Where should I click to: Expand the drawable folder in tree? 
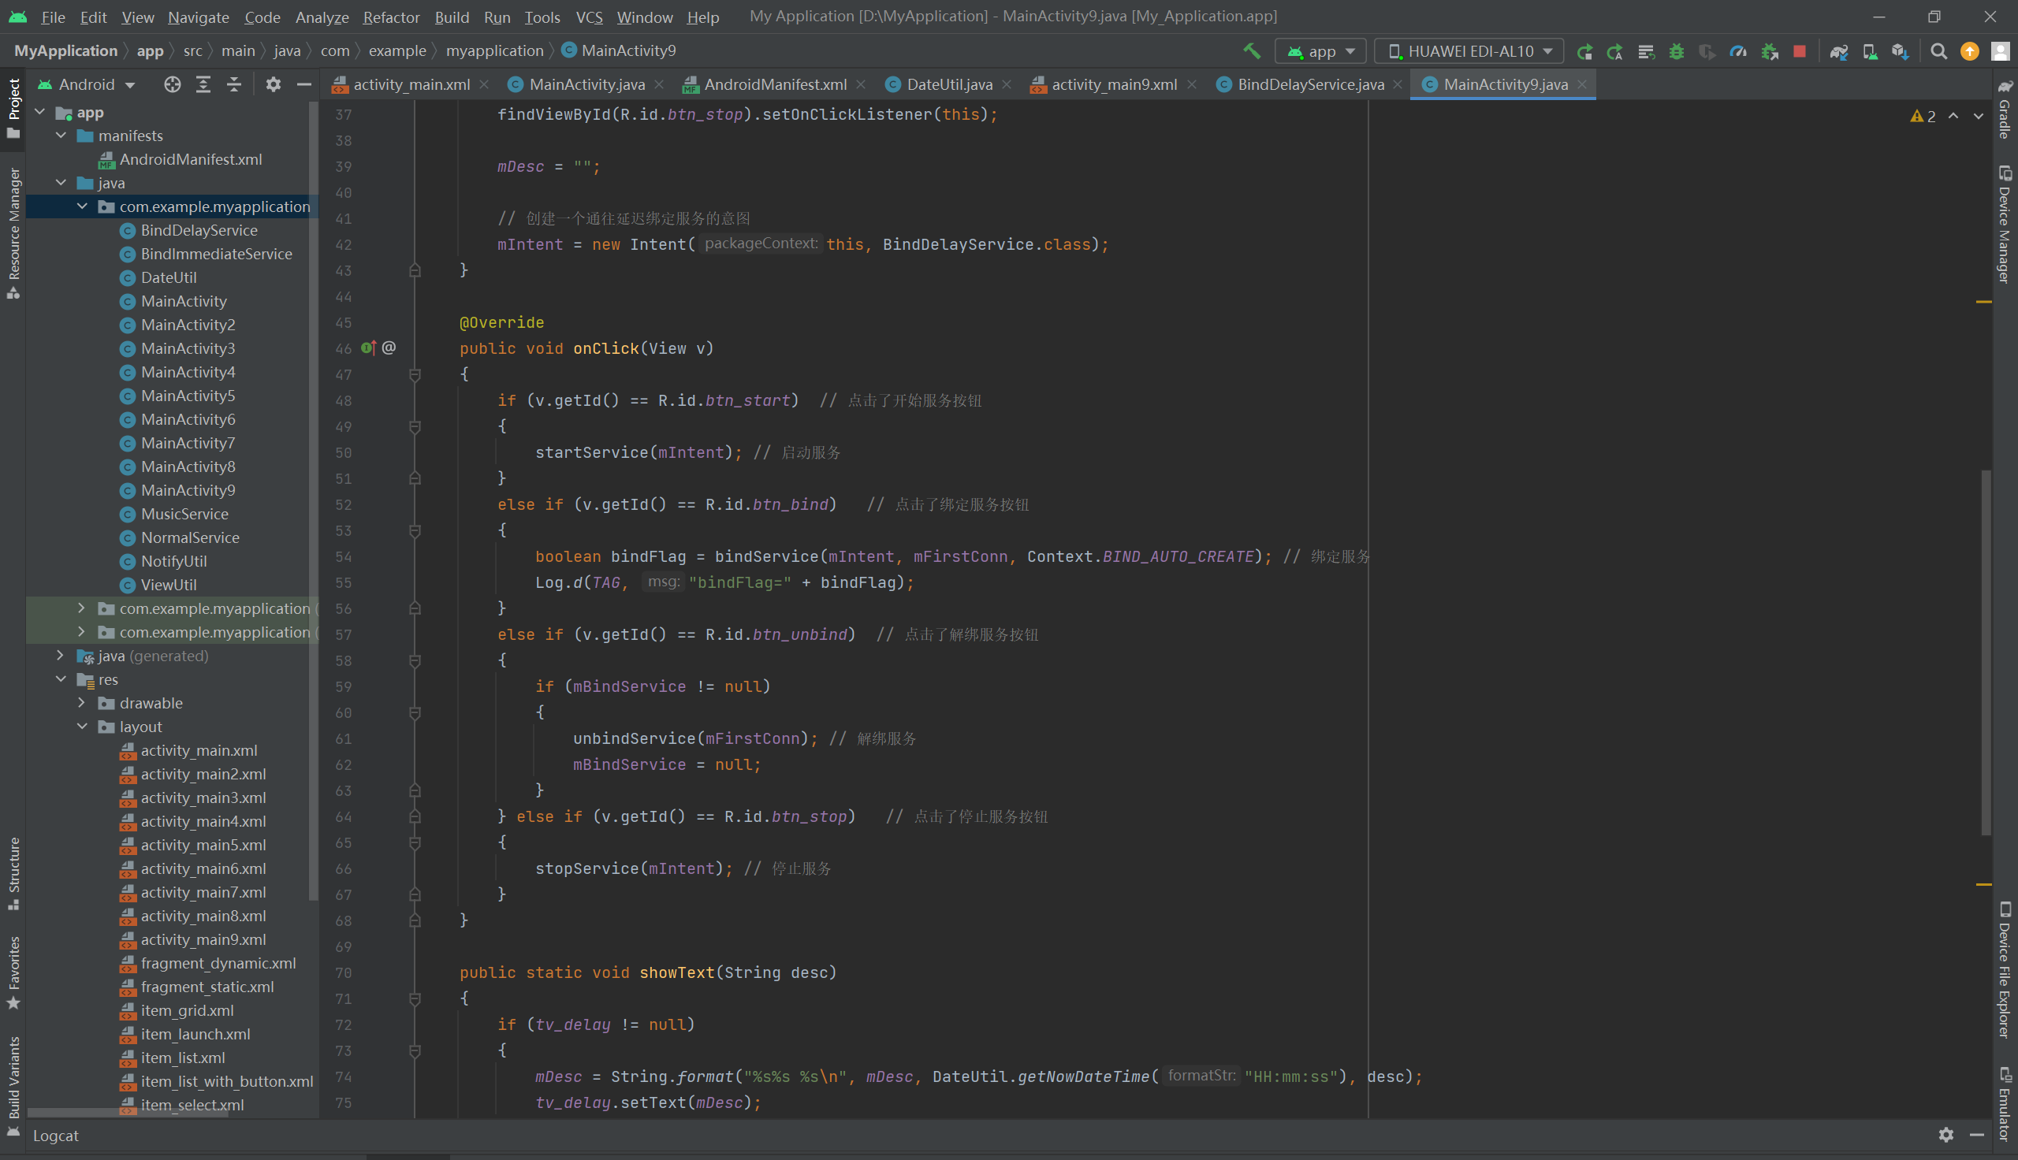click(x=81, y=703)
